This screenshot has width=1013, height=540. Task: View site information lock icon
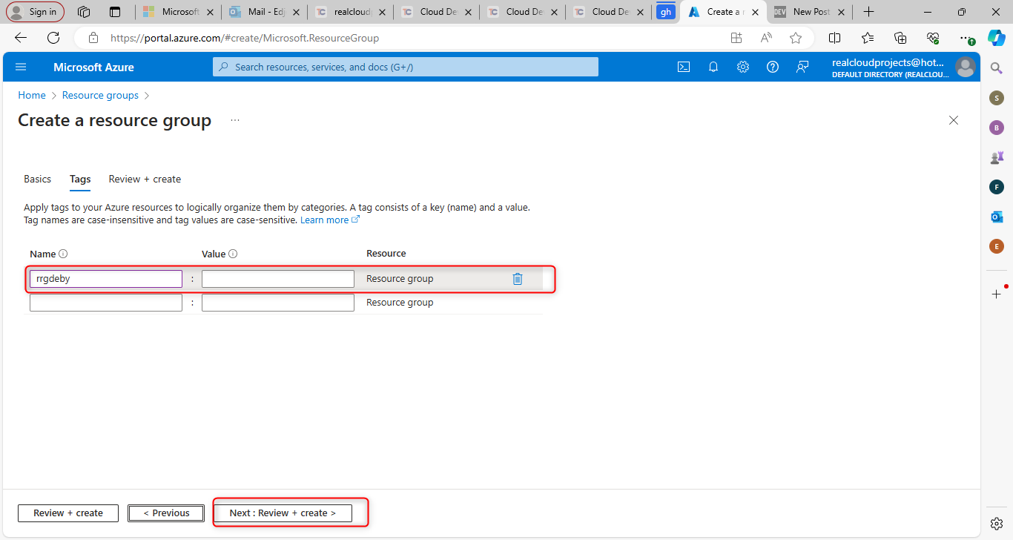(93, 38)
